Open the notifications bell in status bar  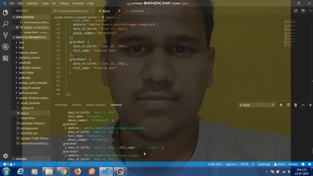pyautogui.click(x=310, y=164)
